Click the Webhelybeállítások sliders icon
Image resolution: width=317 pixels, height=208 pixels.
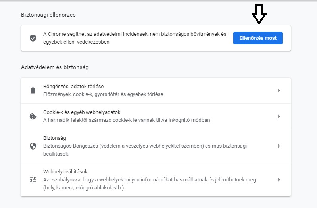pos(33,180)
